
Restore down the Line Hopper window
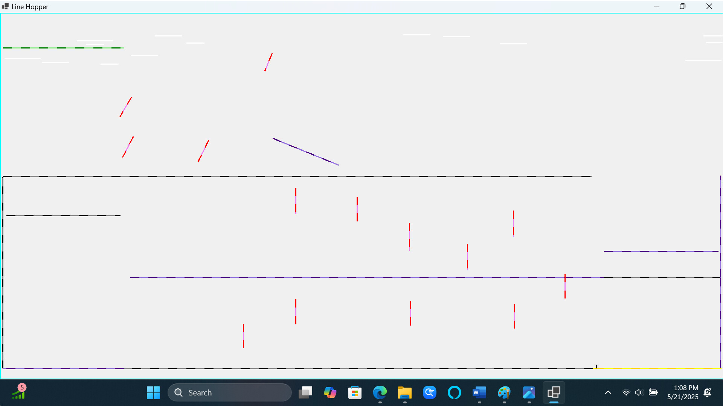683,6
